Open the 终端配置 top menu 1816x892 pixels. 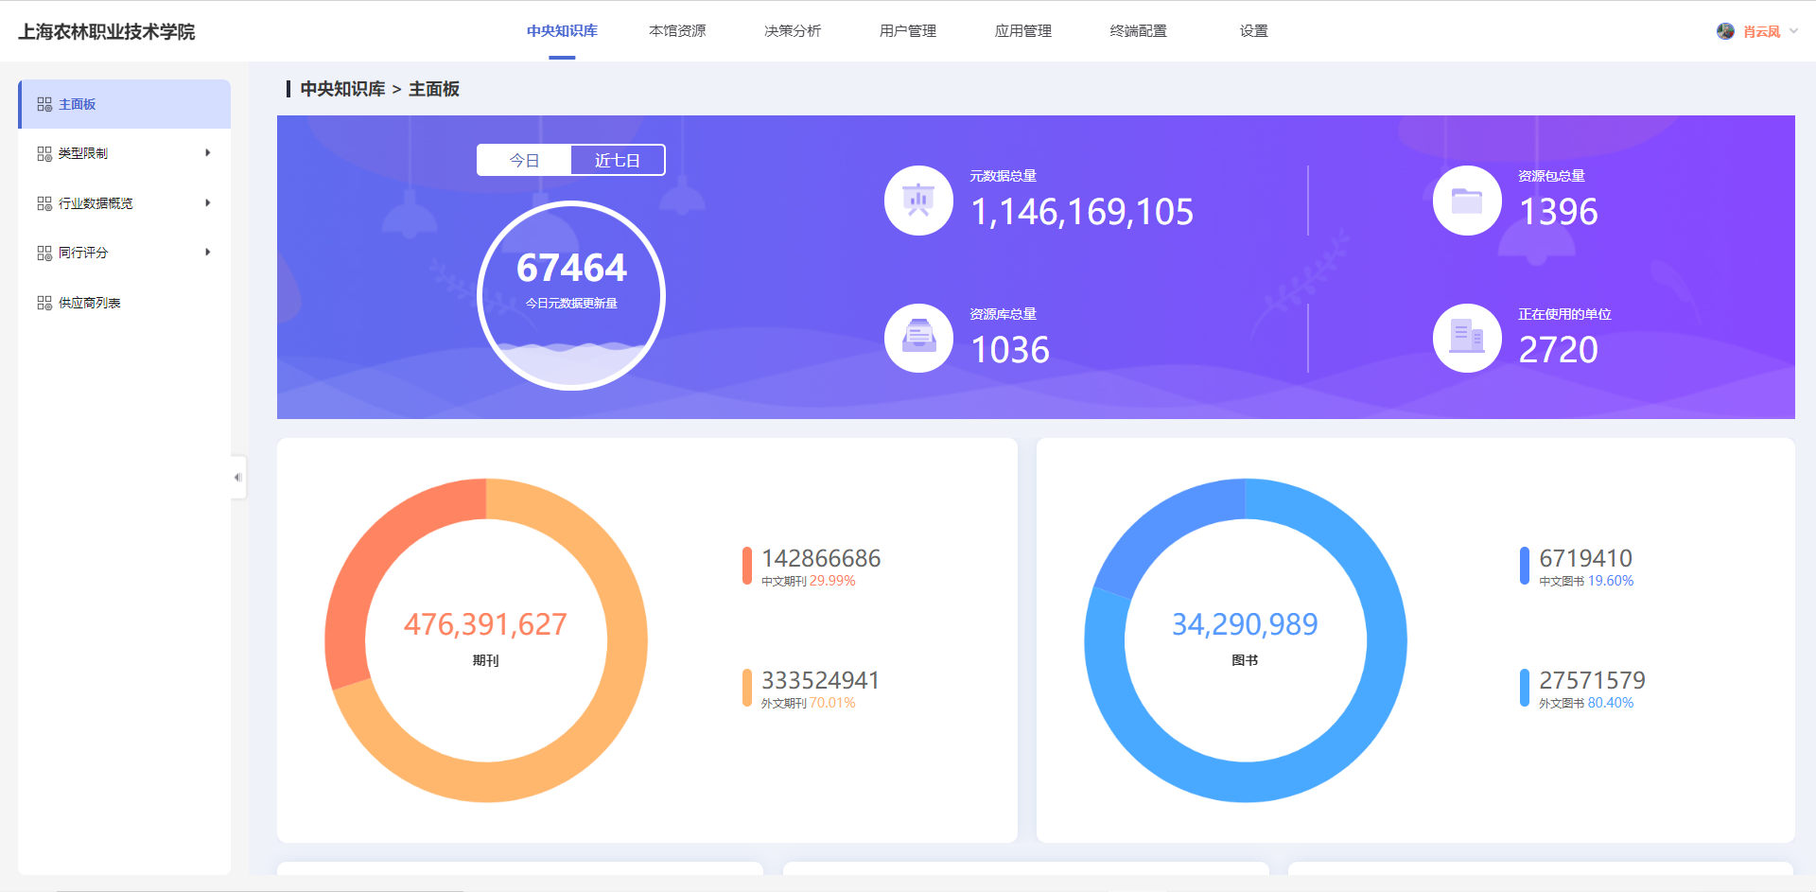coord(1139,31)
